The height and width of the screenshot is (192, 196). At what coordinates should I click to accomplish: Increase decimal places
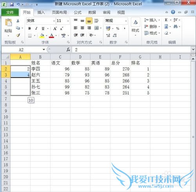108,35
